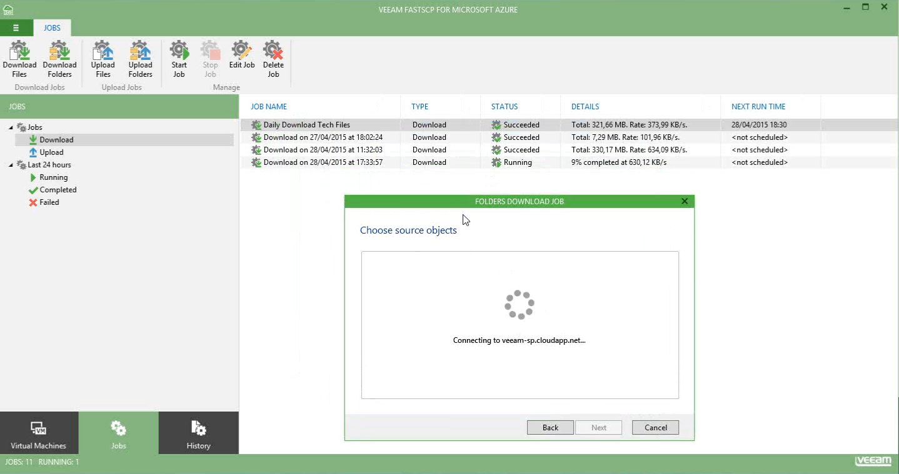
Task: Click the RUNNING: 1 status bar entry
Action: [x=59, y=462]
